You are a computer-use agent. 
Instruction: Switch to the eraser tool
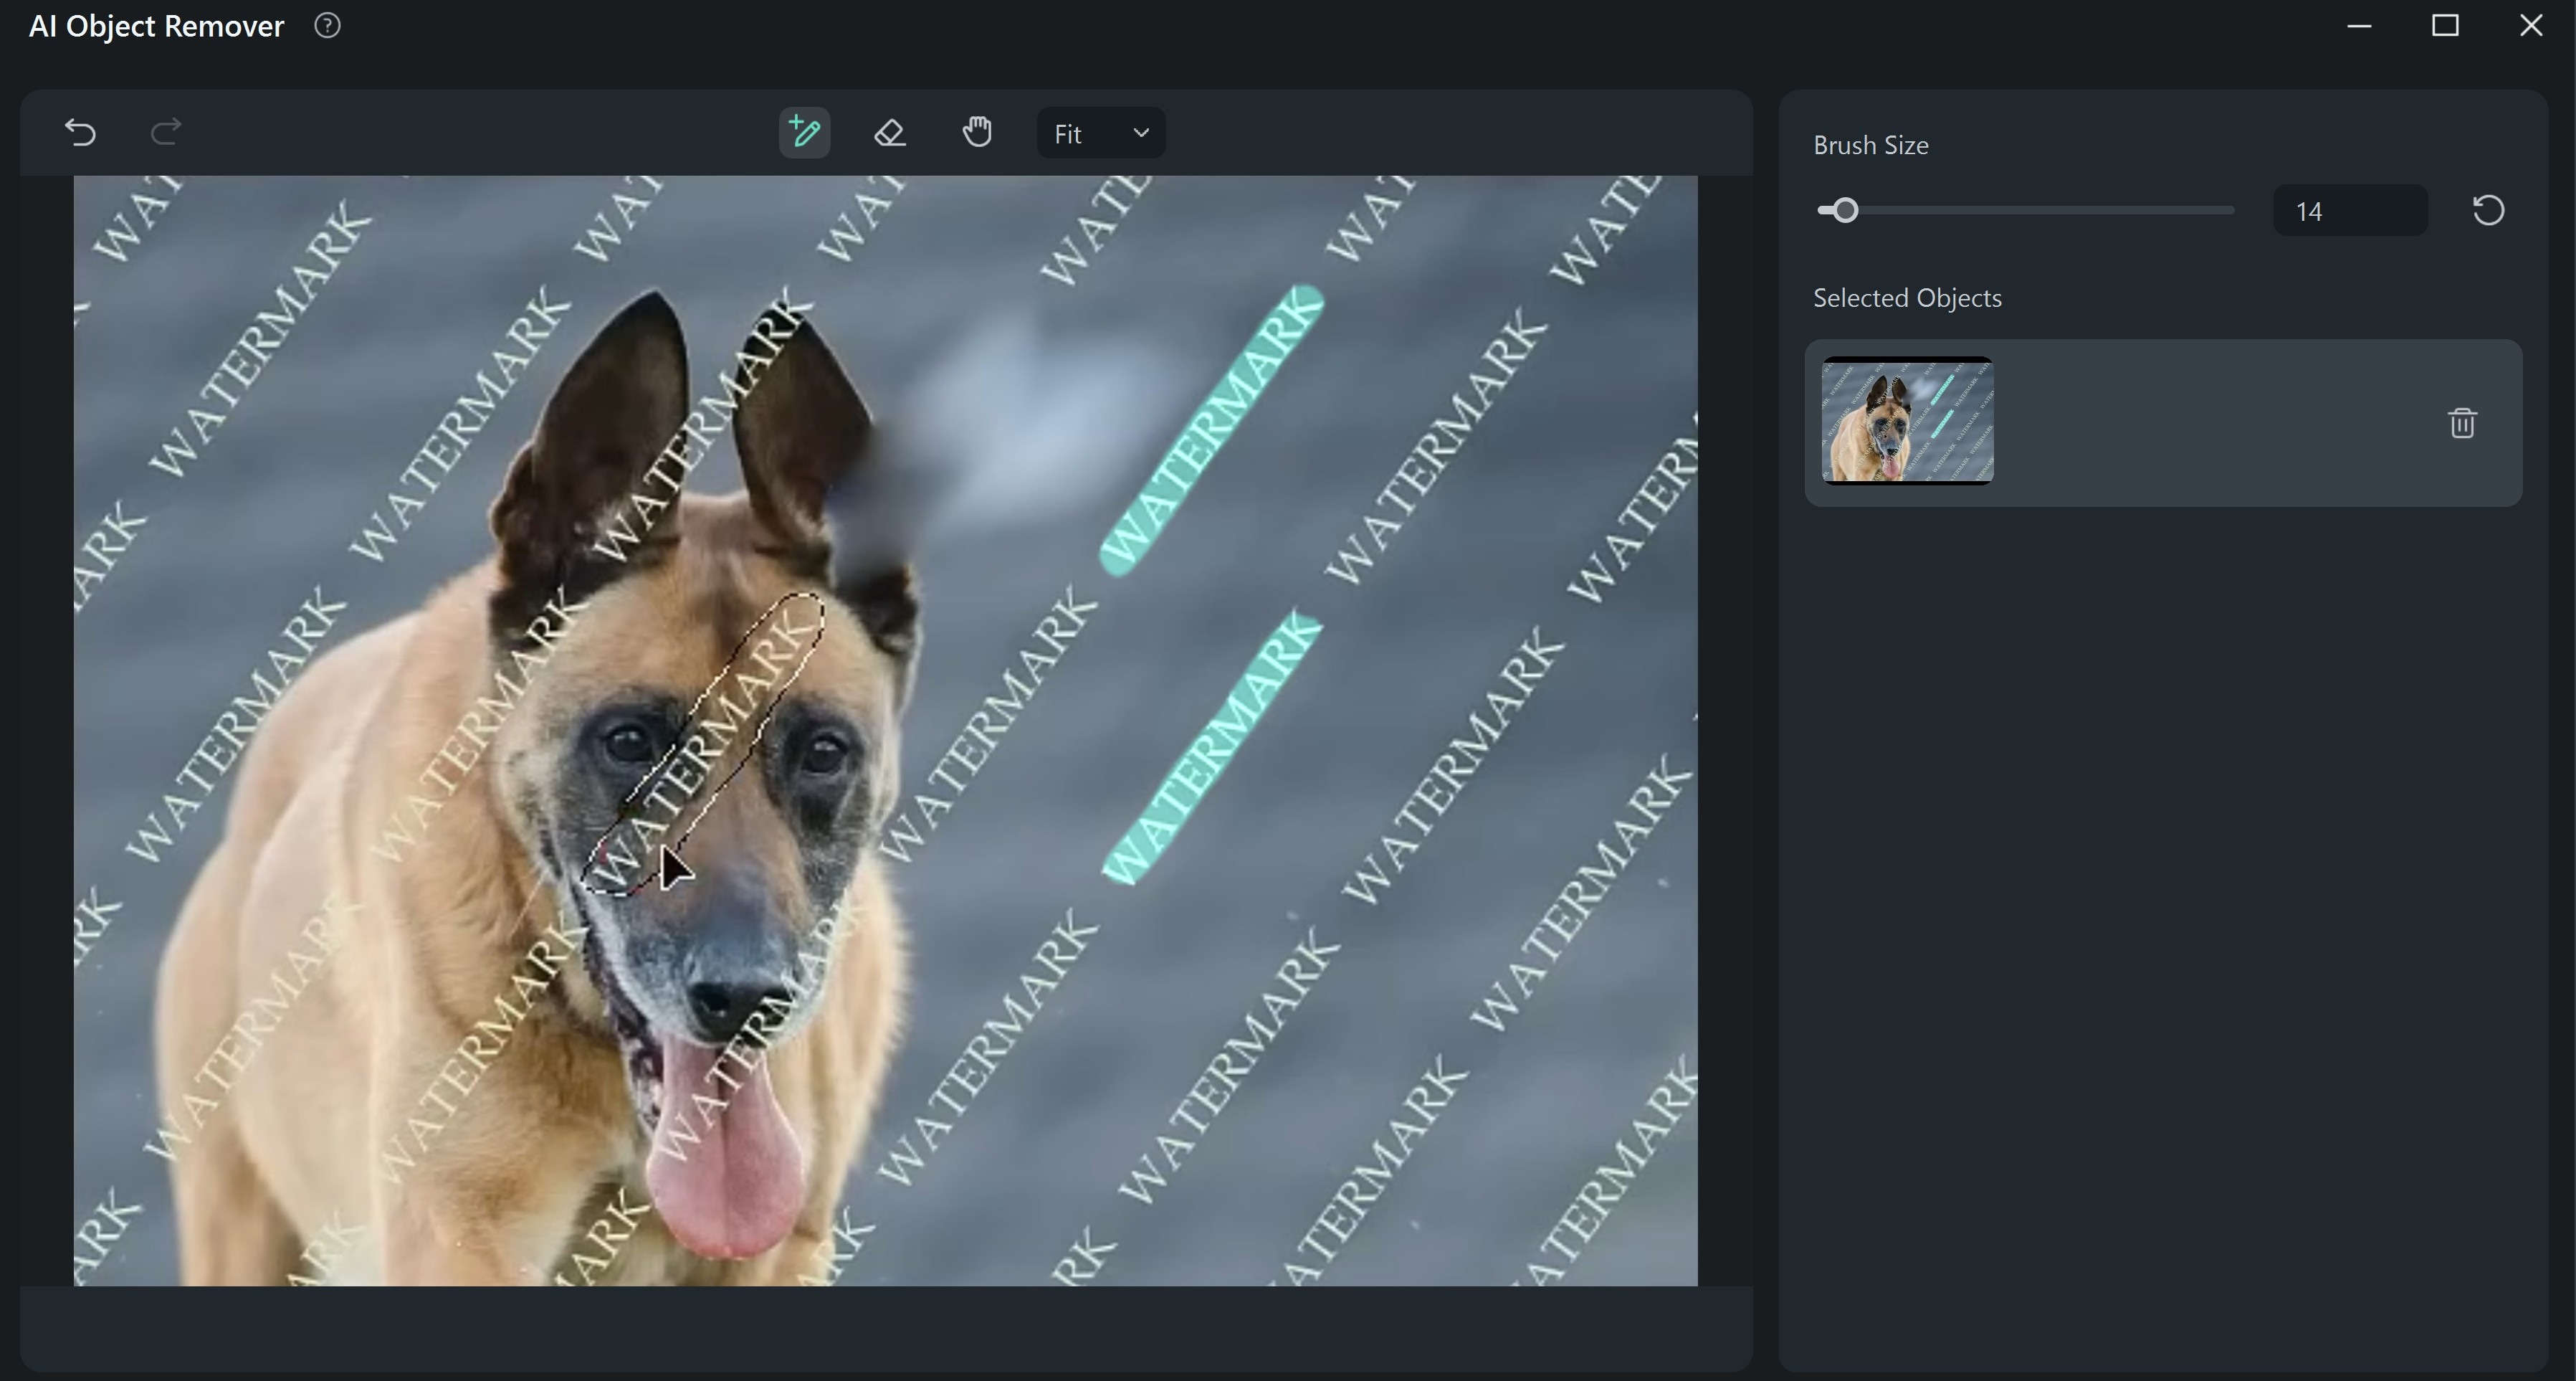click(890, 132)
